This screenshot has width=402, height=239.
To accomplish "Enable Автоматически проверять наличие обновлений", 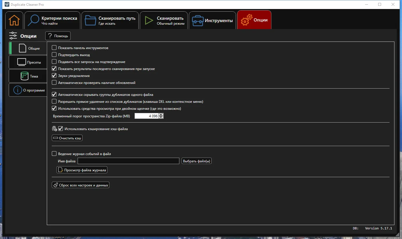I will coord(54,82).
